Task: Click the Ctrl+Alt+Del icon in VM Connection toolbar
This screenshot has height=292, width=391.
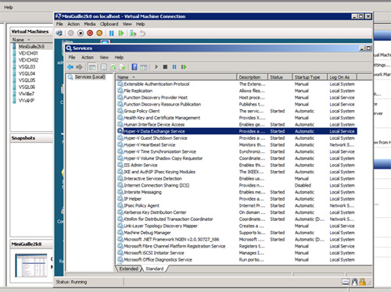Action: pyautogui.click(x=59, y=34)
